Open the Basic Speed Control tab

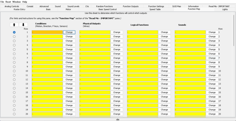coord(107,9)
